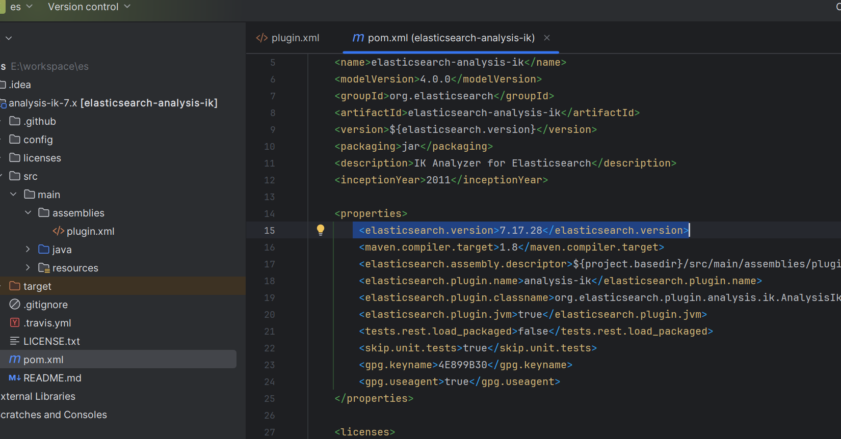Click the closing </properties> tag
Viewport: 841px width, 439px height.
(x=374, y=398)
